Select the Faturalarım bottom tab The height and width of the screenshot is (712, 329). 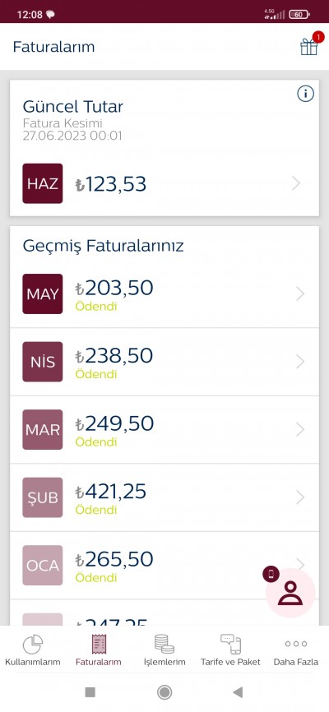coord(99,650)
